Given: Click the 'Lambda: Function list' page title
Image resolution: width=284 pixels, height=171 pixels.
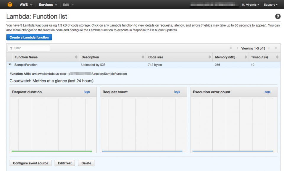Looking at the screenshot, I should tap(37, 17).
